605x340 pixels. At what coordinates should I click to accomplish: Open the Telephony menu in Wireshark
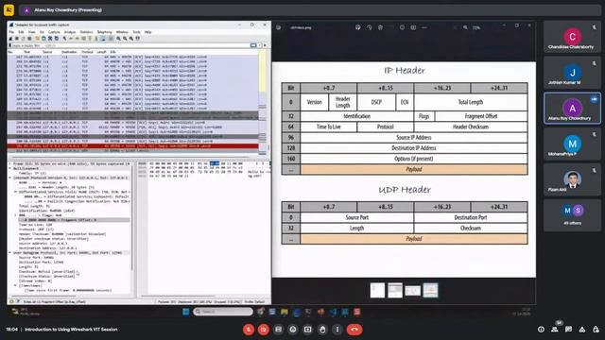click(105, 32)
